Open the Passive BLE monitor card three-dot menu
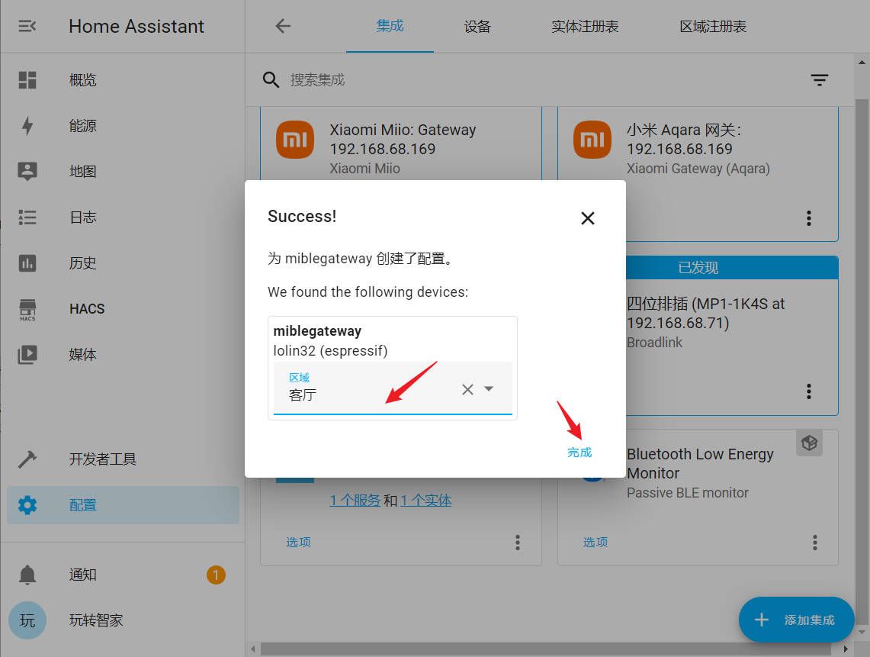The width and height of the screenshot is (870, 657). [x=815, y=543]
